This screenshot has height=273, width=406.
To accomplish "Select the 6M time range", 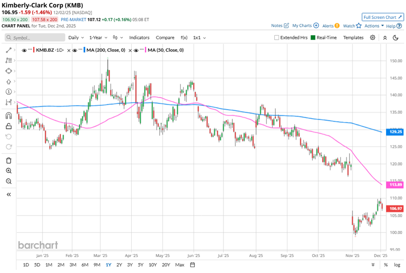I will pos(85,265).
